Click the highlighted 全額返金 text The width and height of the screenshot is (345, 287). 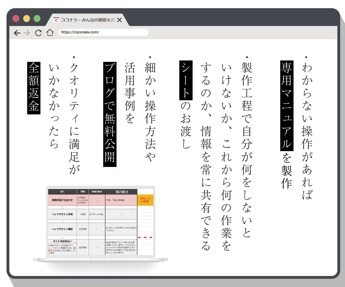[x=34, y=88]
